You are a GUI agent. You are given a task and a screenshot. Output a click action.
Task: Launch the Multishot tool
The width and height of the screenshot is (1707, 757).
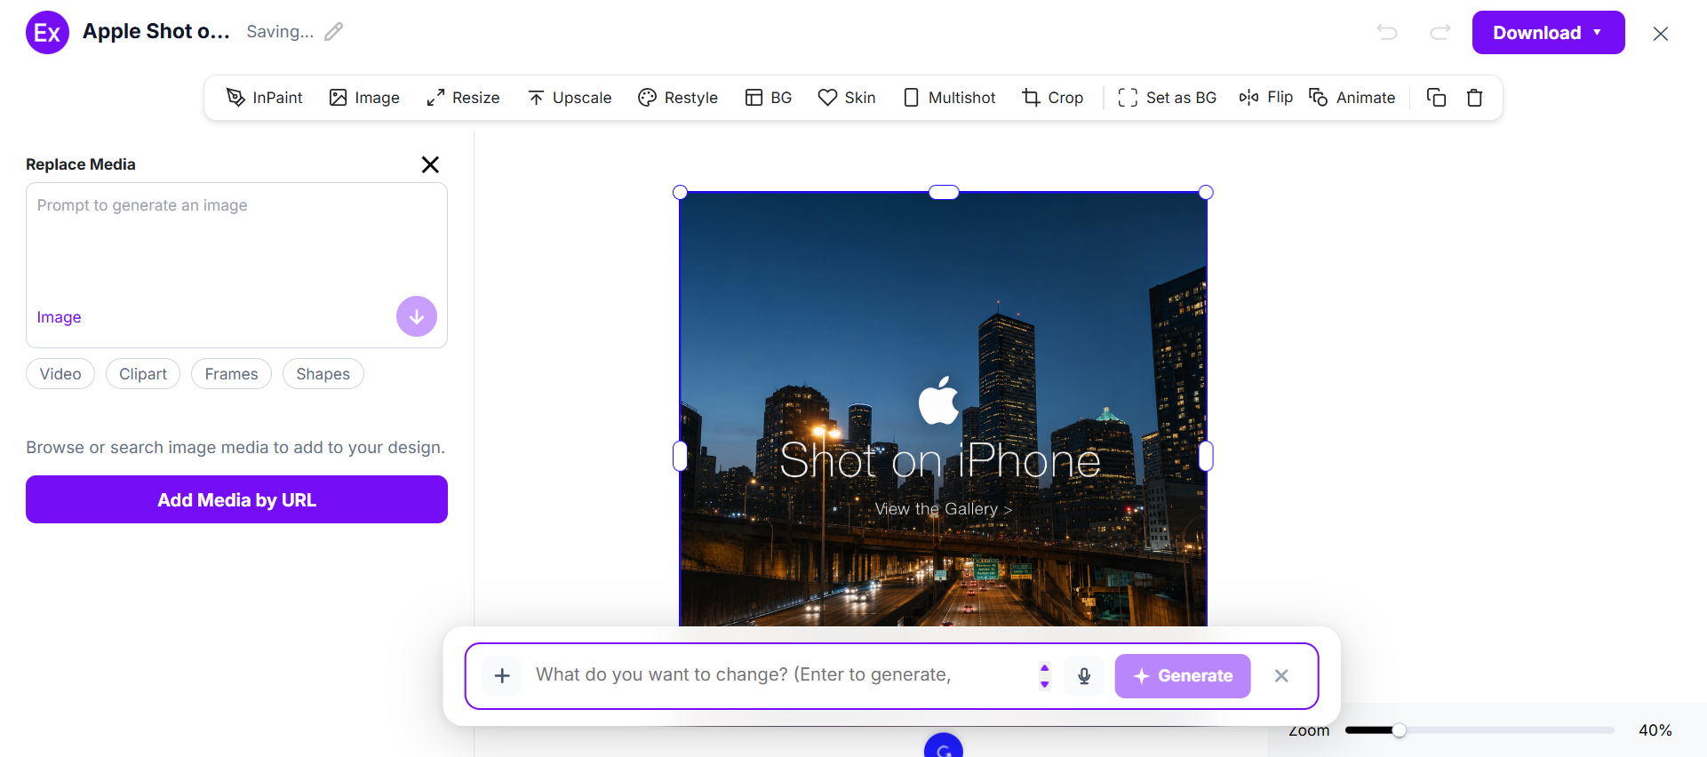tap(949, 98)
